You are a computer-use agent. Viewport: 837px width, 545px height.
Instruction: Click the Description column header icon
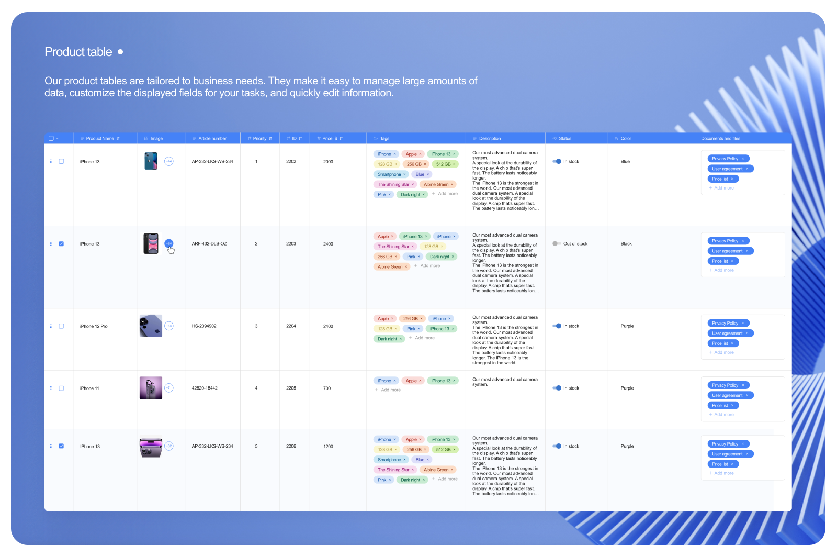(x=474, y=138)
